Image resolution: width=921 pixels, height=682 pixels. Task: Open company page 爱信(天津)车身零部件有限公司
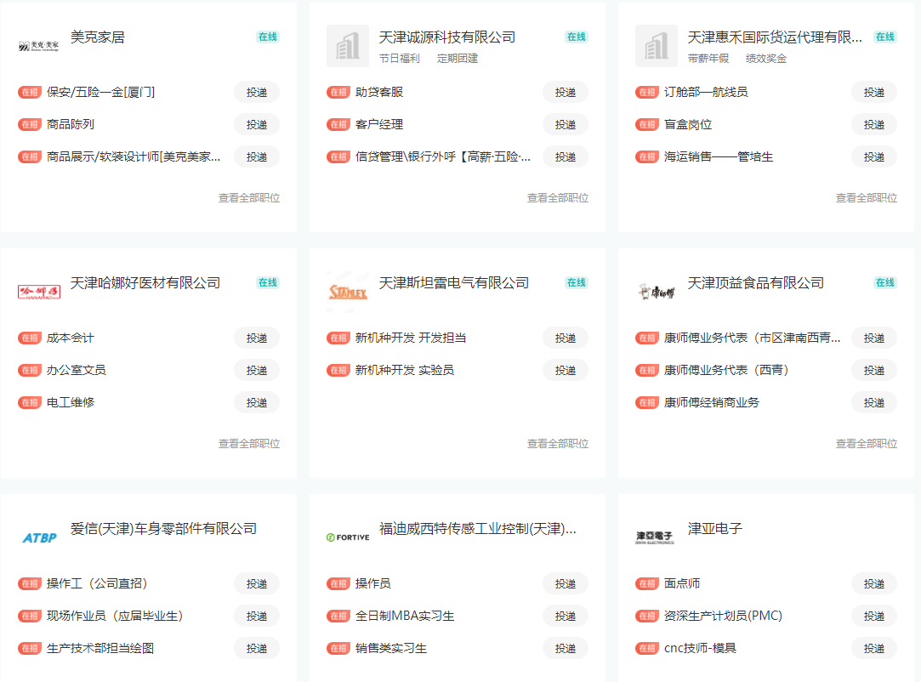[x=163, y=529]
